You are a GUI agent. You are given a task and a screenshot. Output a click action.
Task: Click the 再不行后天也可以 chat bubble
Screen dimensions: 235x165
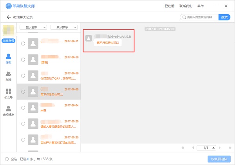(x=108, y=43)
